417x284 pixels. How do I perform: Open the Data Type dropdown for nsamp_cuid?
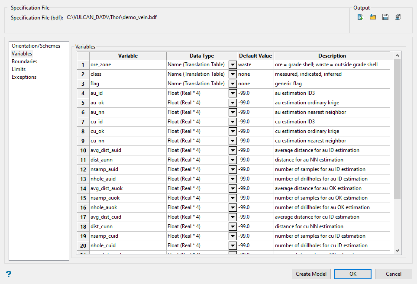coord(233,236)
